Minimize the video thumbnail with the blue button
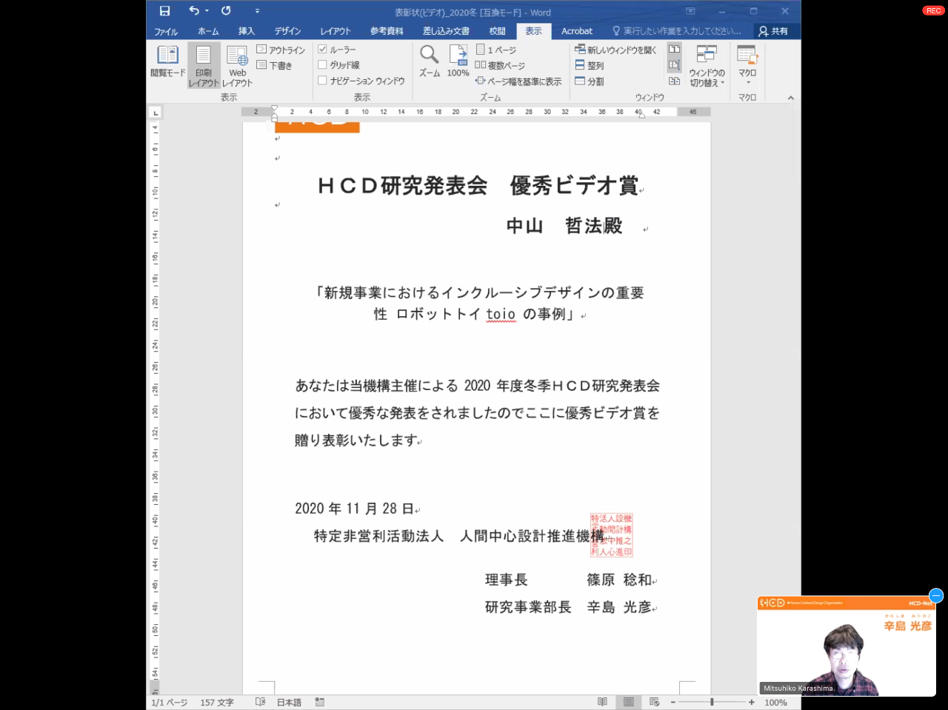The height and width of the screenshot is (710, 948). pyautogui.click(x=936, y=595)
